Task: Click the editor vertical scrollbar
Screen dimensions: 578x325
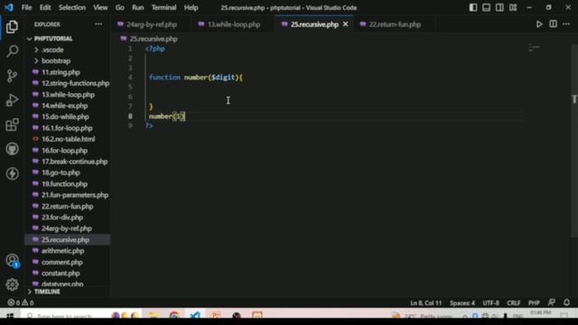Action: pos(574,140)
